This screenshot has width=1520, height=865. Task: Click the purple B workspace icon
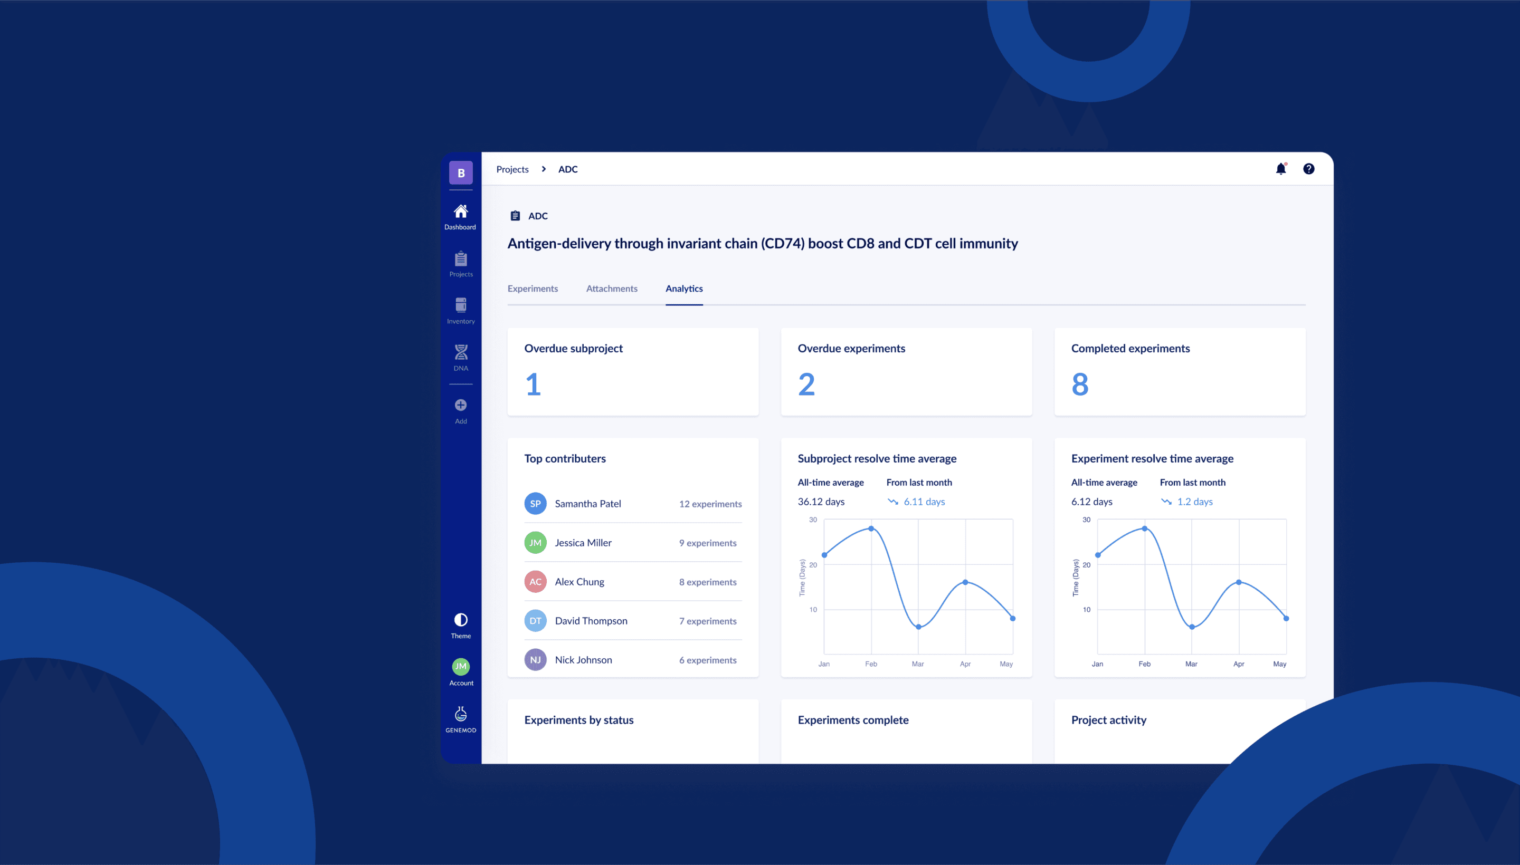461,173
